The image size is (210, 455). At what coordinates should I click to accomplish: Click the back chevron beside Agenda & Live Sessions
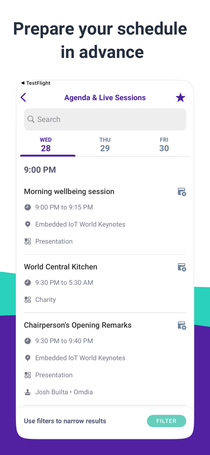point(24,97)
